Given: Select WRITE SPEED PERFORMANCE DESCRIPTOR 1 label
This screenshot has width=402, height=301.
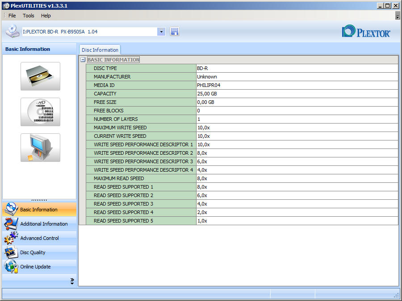Looking at the screenshot, I should [x=143, y=144].
